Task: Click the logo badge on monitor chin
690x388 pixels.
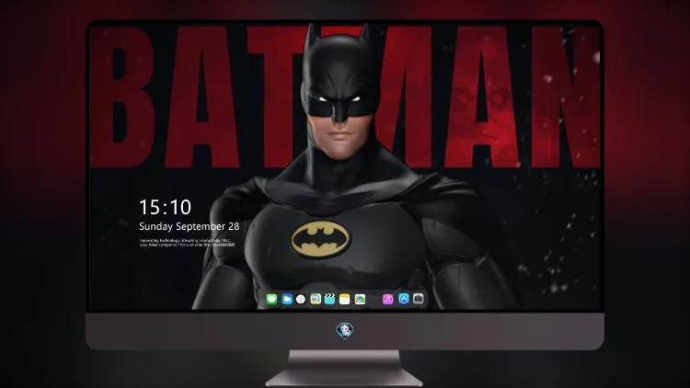Action: click(345, 331)
